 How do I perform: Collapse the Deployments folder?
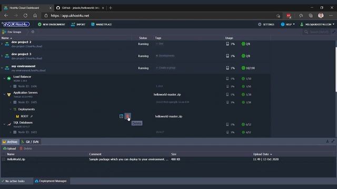tap(11, 109)
